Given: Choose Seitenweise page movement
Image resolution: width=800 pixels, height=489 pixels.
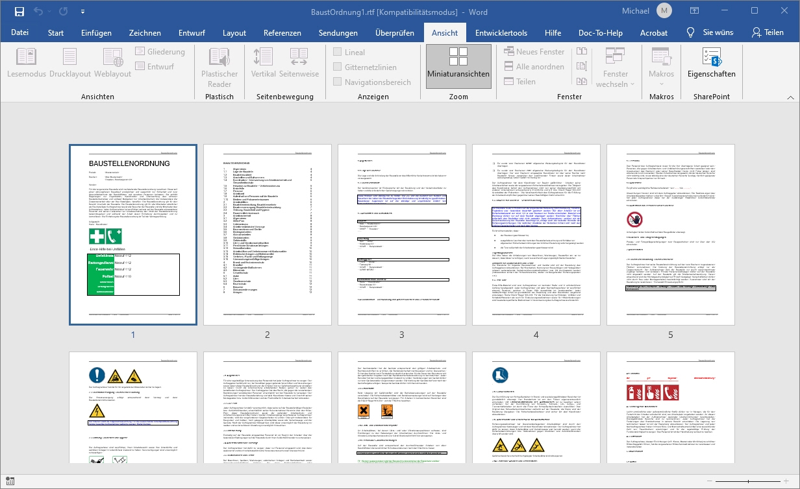Looking at the screenshot, I should 299,63.
